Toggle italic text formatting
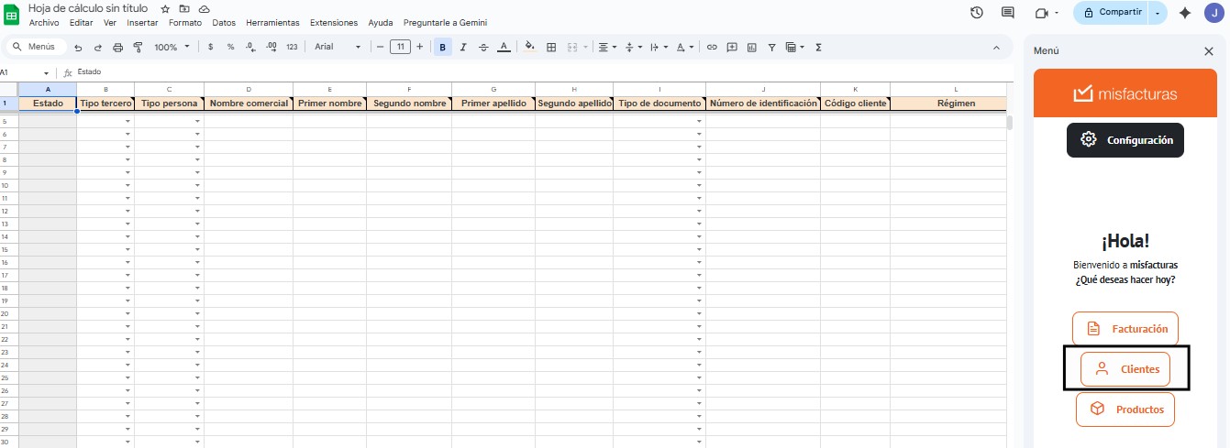 pos(463,47)
